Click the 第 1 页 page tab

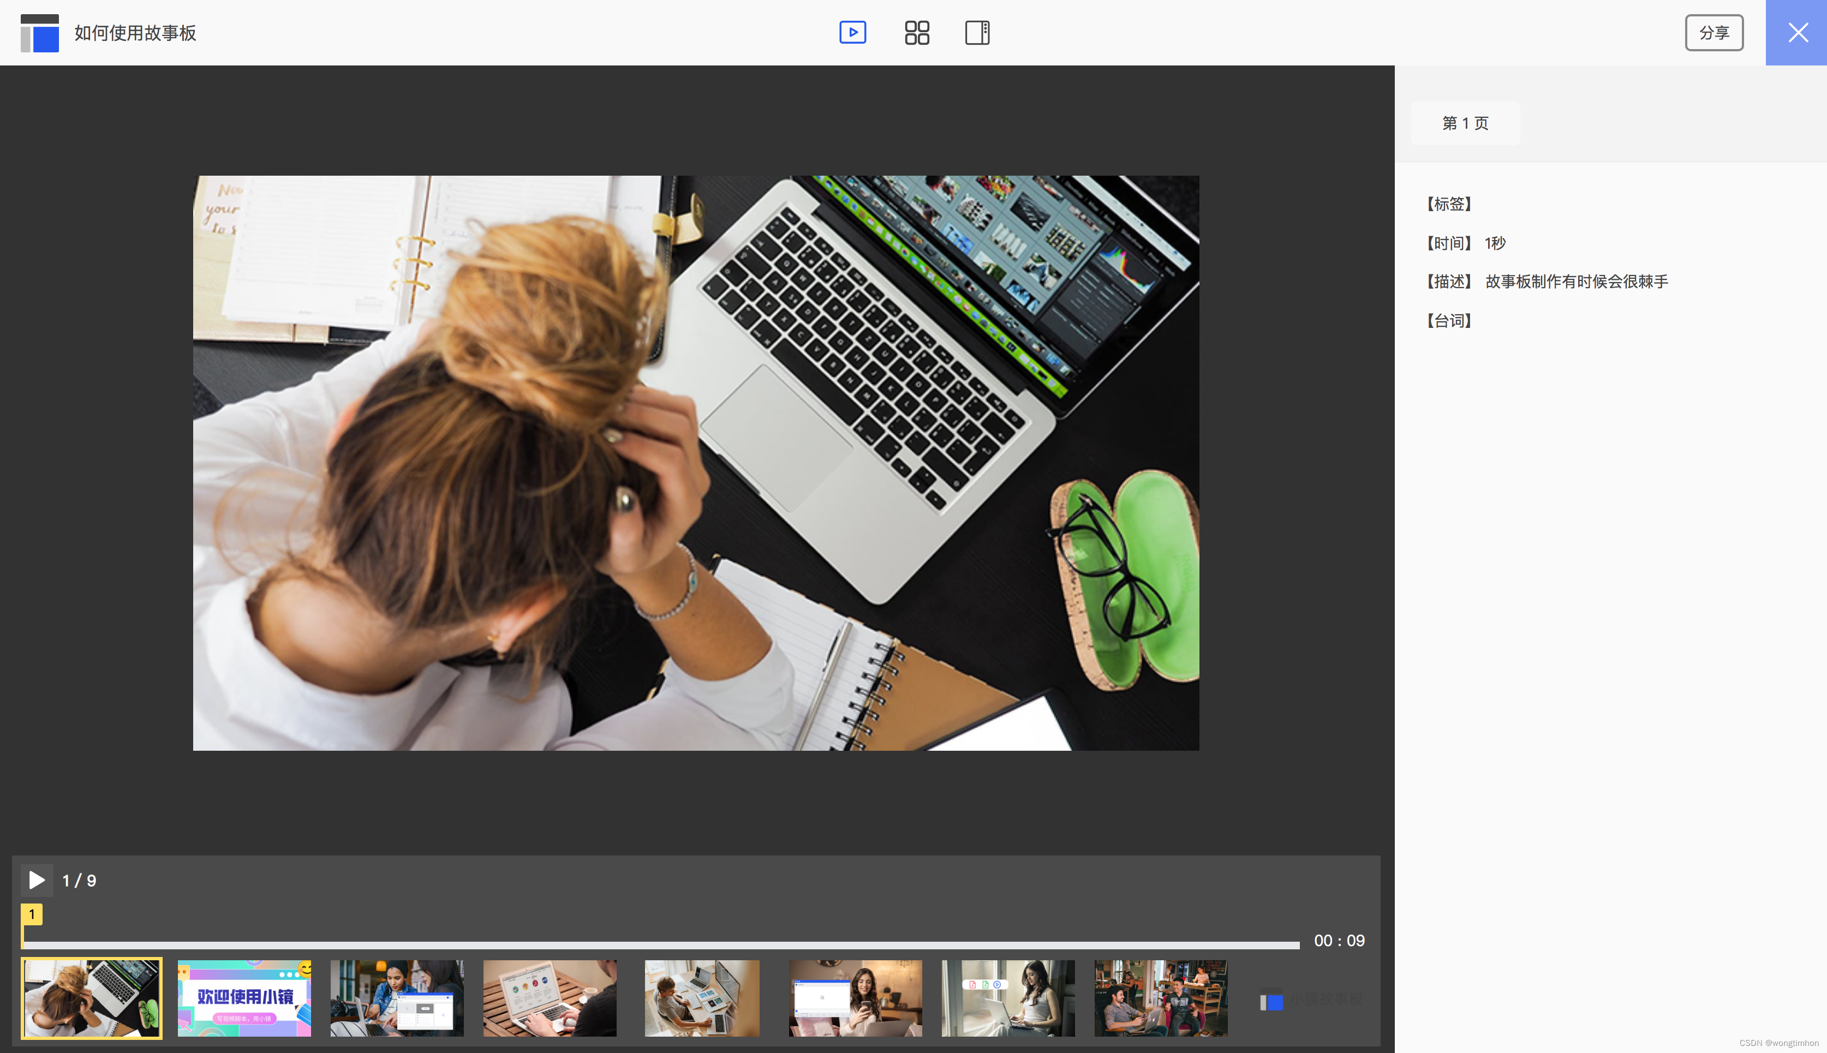pyautogui.click(x=1465, y=123)
